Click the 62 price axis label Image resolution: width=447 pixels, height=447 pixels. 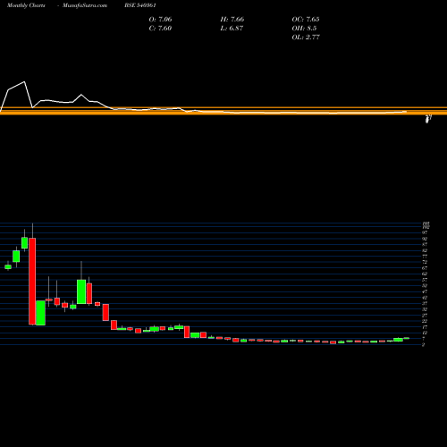[x=425, y=274]
